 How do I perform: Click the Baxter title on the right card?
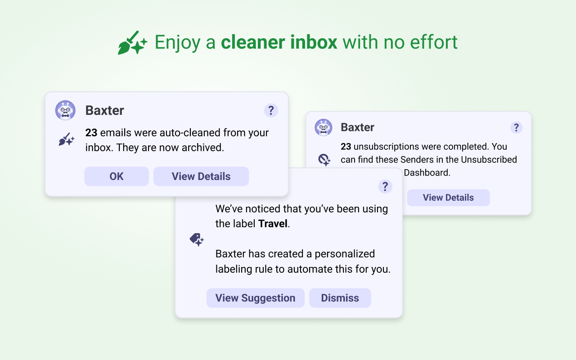pyautogui.click(x=357, y=127)
